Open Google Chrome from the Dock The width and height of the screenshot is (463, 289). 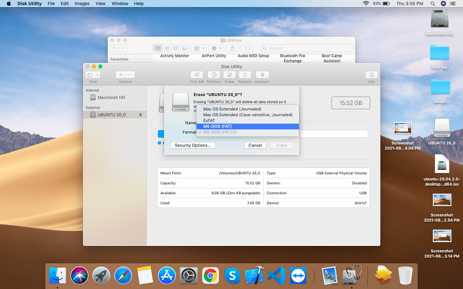(211, 276)
